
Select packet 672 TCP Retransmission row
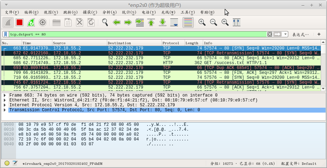[161, 53]
